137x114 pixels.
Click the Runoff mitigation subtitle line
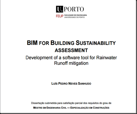point(71,63)
